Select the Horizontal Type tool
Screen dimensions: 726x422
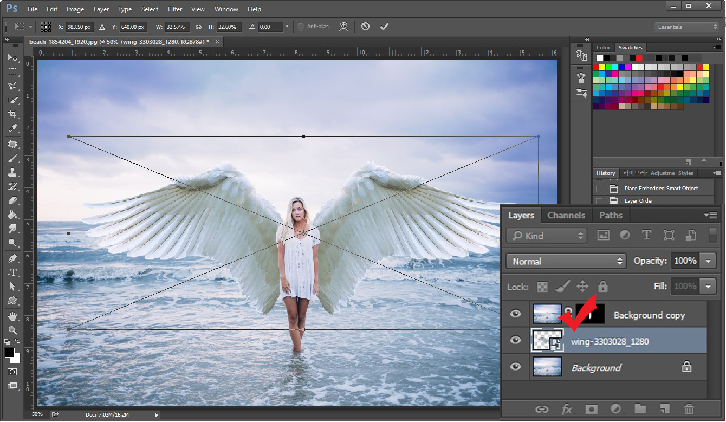[12, 272]
